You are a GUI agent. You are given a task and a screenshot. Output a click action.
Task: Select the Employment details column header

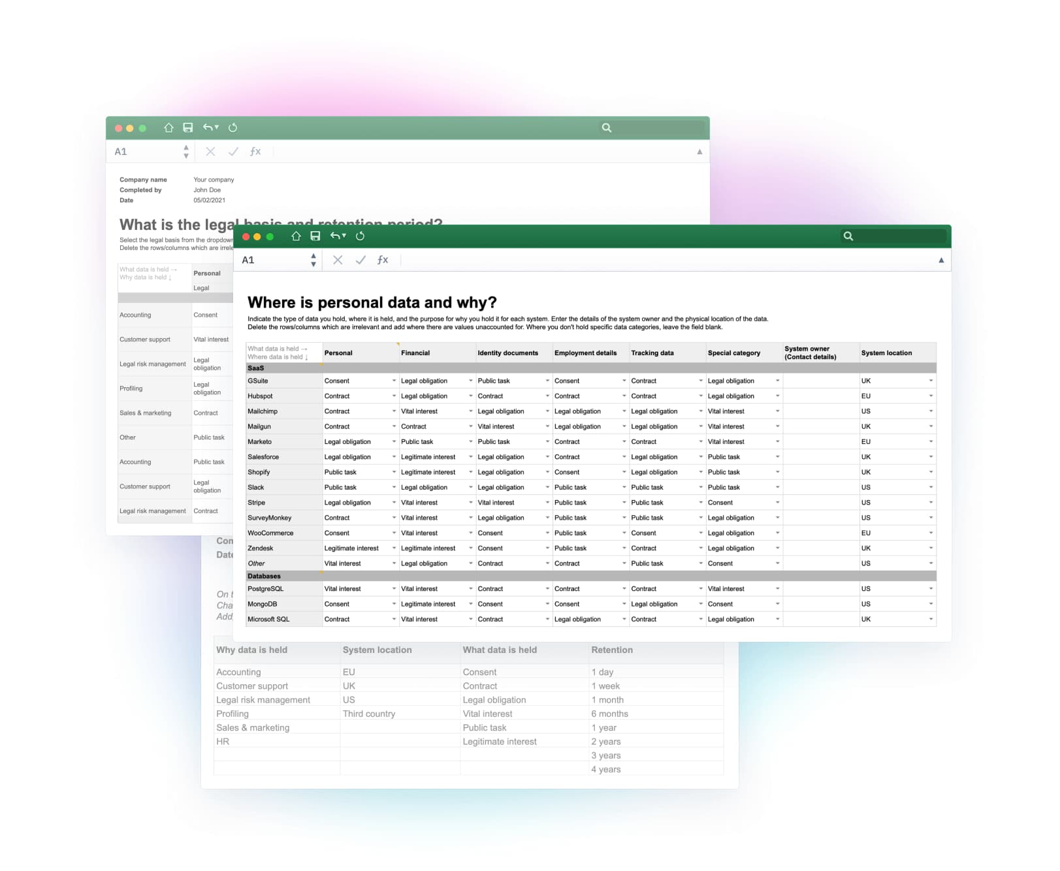pos(591,353)
